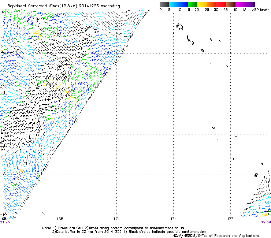The image size is (271, 238).
Task: Click the '5' legend scale label
Action: pos(169,10)
